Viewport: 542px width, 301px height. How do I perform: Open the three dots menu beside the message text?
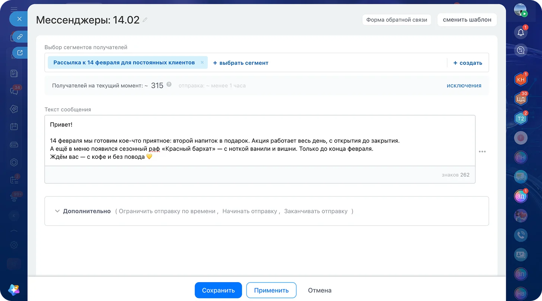click(x=482, y=152)
